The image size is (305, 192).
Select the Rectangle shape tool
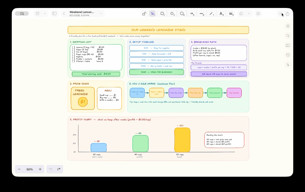(x=162, y=14)
